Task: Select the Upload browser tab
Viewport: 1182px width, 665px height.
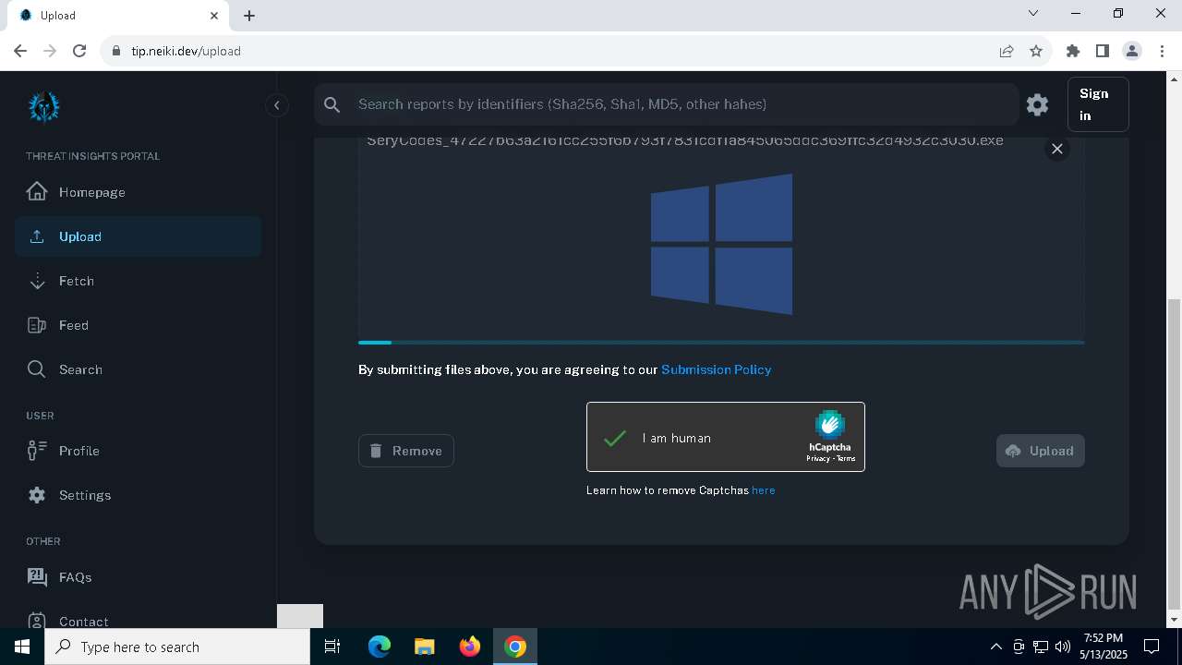Action: 118,16
